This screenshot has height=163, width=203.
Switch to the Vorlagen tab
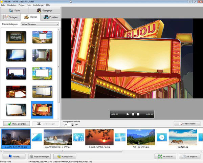pos(10,17)
